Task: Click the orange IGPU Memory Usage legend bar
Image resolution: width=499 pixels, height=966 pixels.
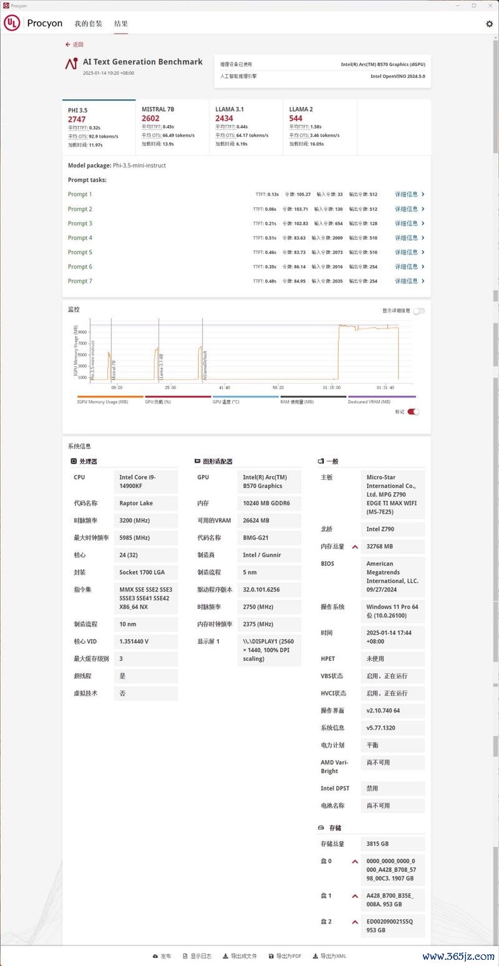Action: click(x=110, y=396)
